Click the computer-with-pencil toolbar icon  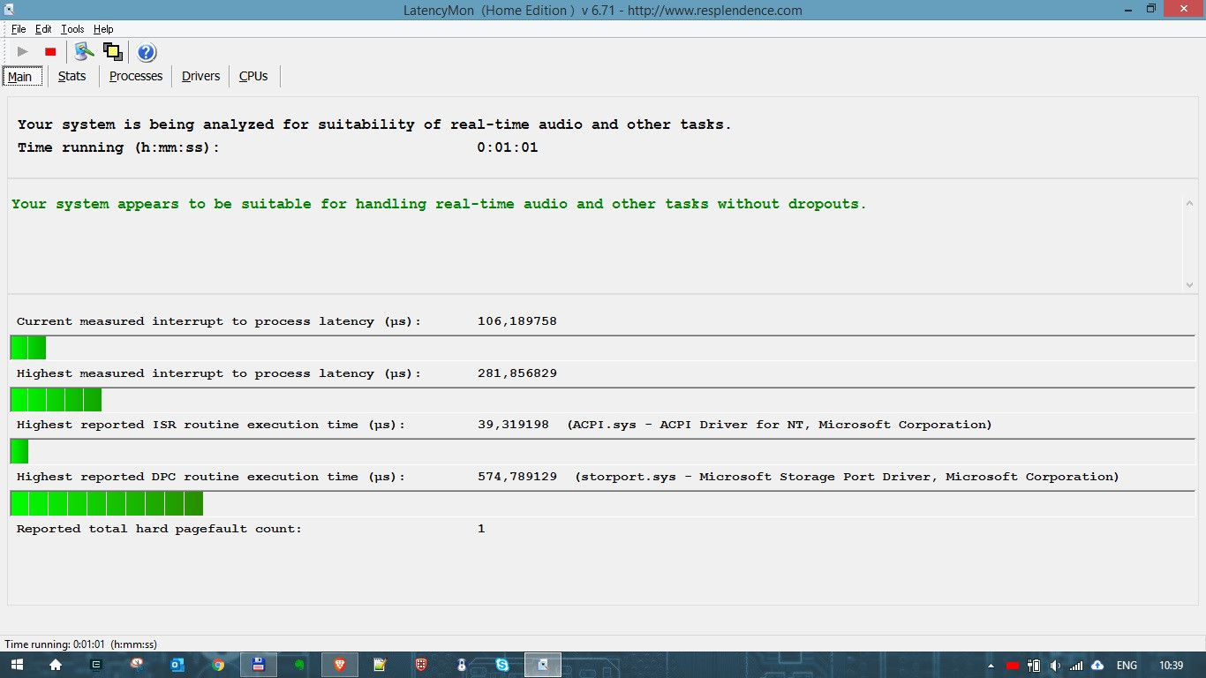pyautogui.click(x=84, y=52)
